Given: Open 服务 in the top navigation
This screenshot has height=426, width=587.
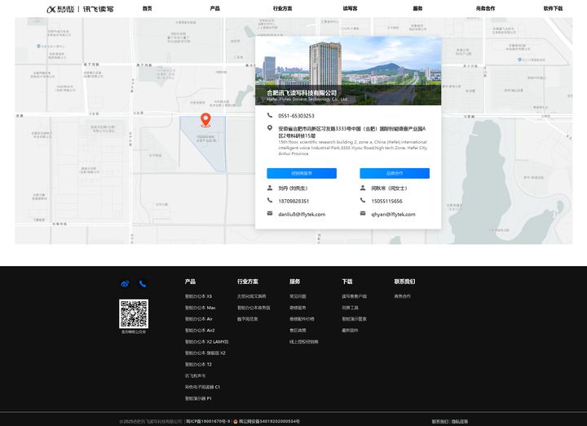Looking at the screenshot, I should (x=417, y=9).
